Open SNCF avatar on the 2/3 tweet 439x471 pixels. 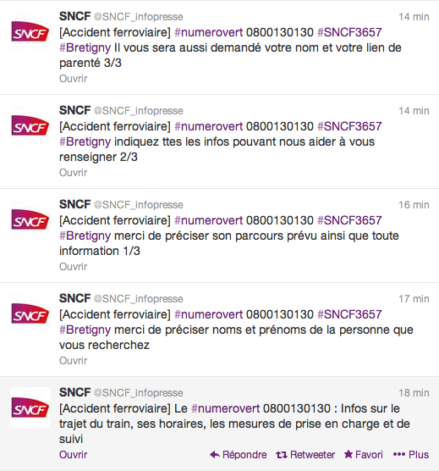[x=30, y=125]
